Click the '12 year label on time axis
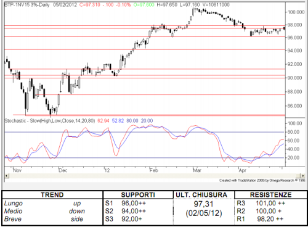Viewport: 308px width, 227px height. pos(107,170)
